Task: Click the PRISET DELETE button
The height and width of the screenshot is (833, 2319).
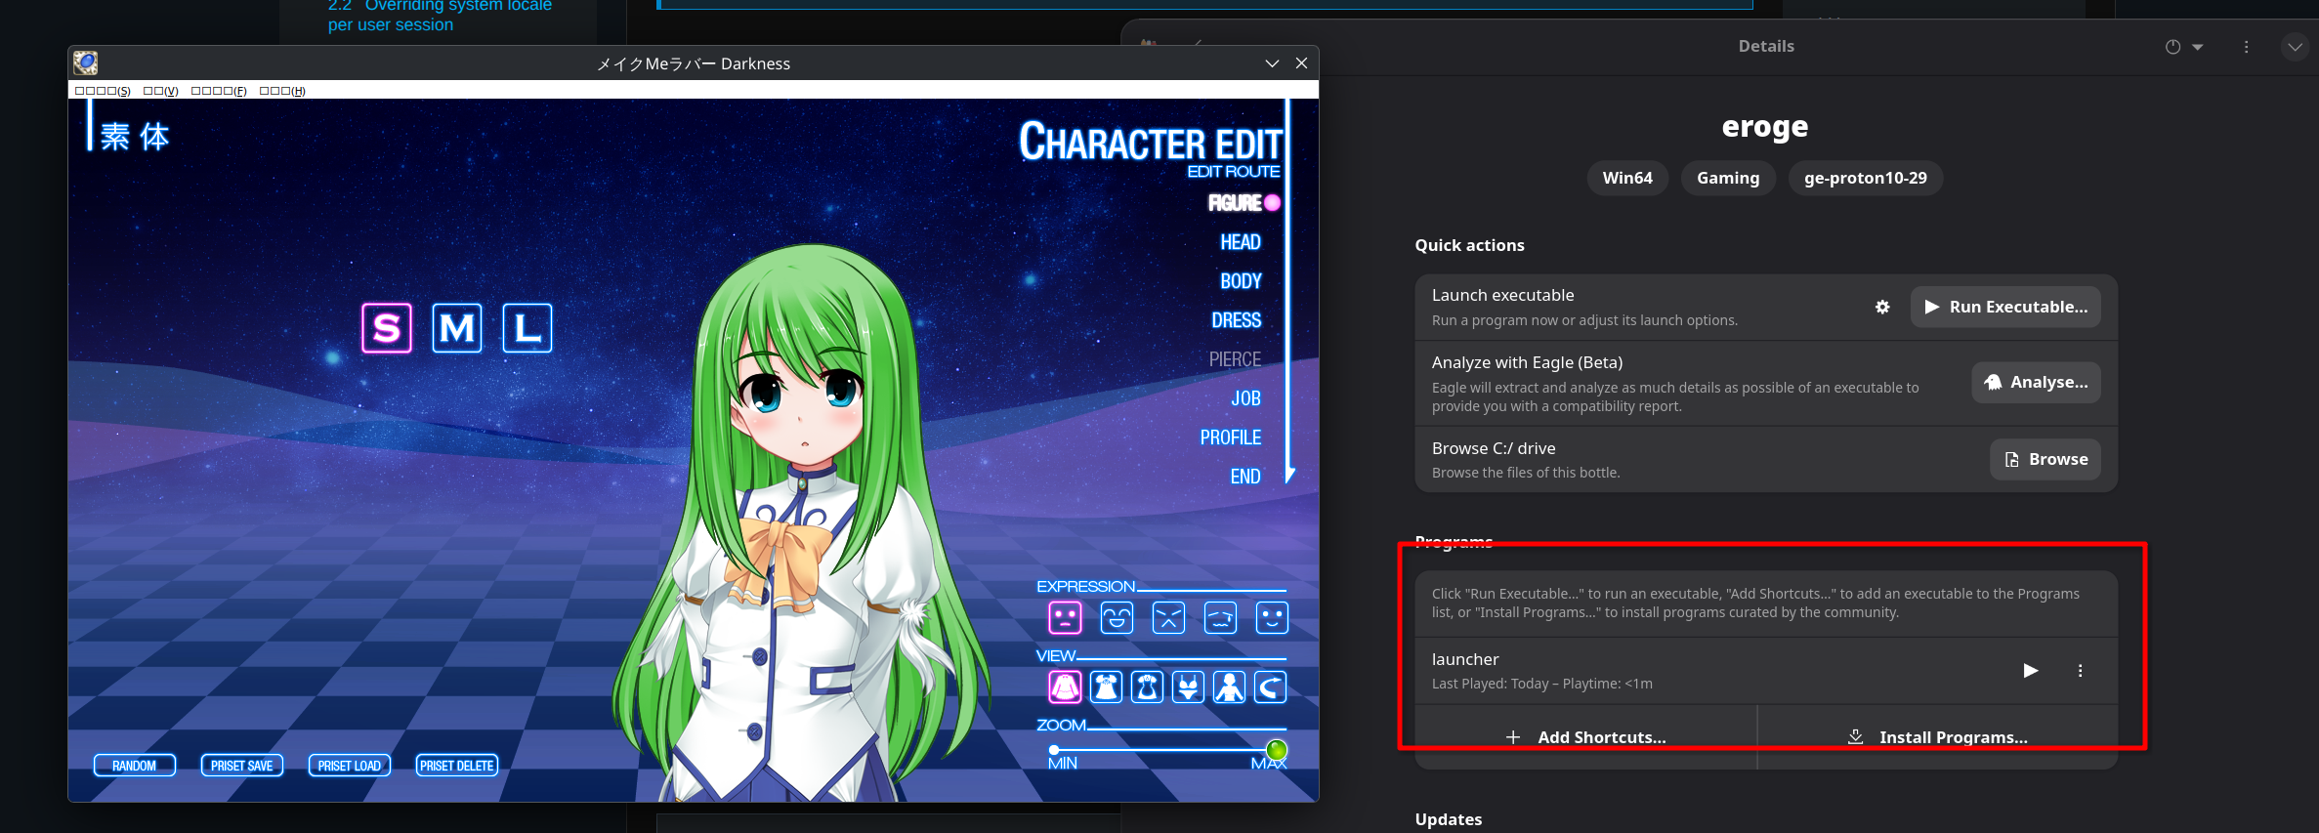Action: click(x=457, y=766)
